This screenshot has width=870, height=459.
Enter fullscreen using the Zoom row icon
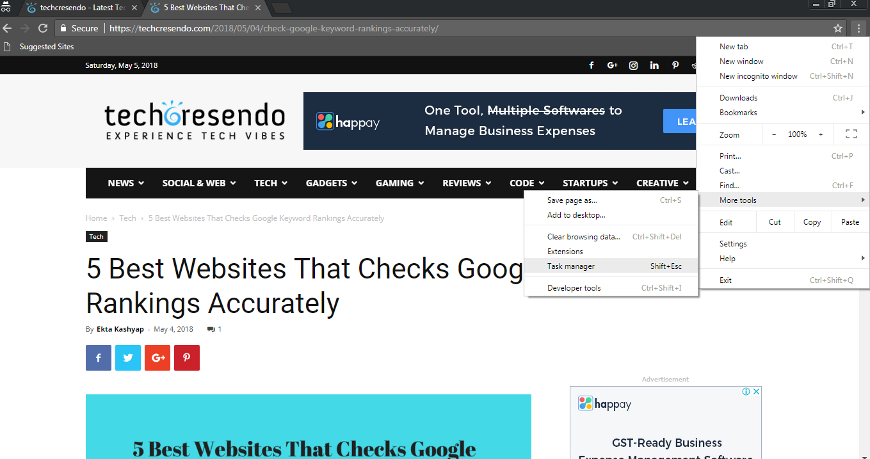[851, 134]
